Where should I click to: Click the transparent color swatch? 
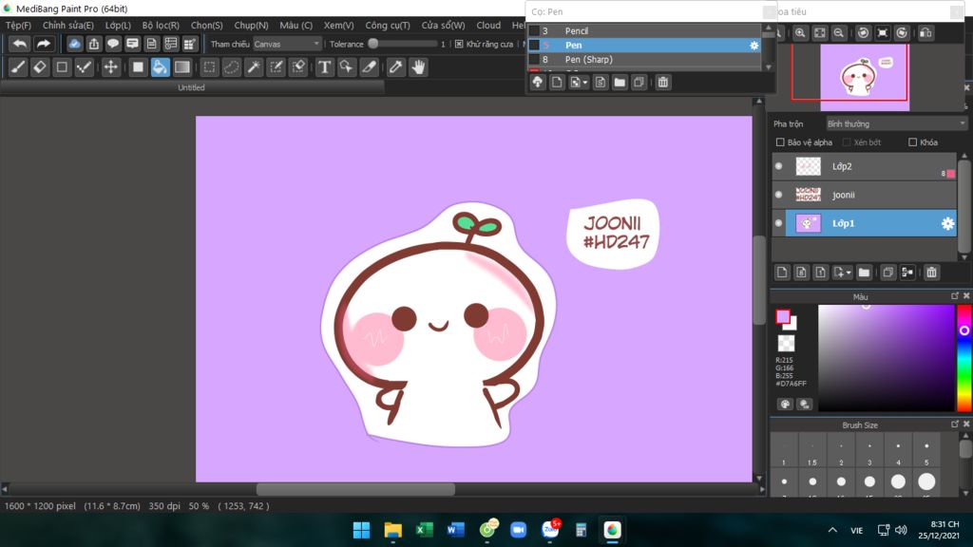click(x=786, y=343)
